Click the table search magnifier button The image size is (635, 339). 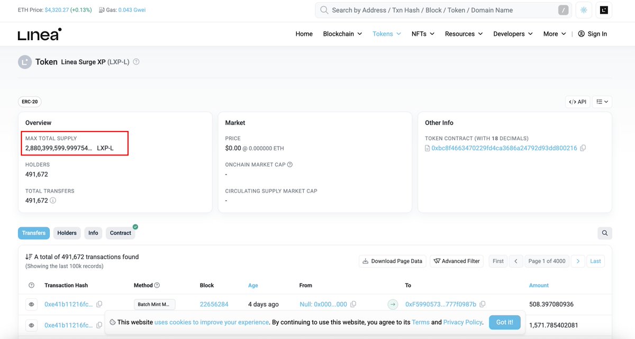pos(604,233)
